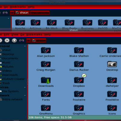The width and height of the screenshot is (121, 121).
Task: Collapse sidebar section in Documents window
Action: pyautogui.click(x=8, y=18)
